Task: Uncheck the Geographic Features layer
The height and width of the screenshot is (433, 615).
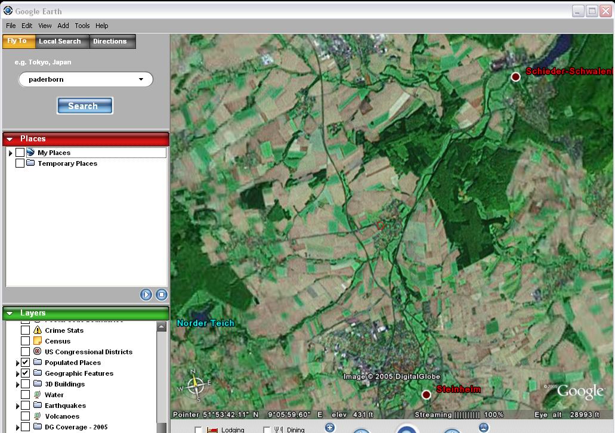Action: point(25,373)
